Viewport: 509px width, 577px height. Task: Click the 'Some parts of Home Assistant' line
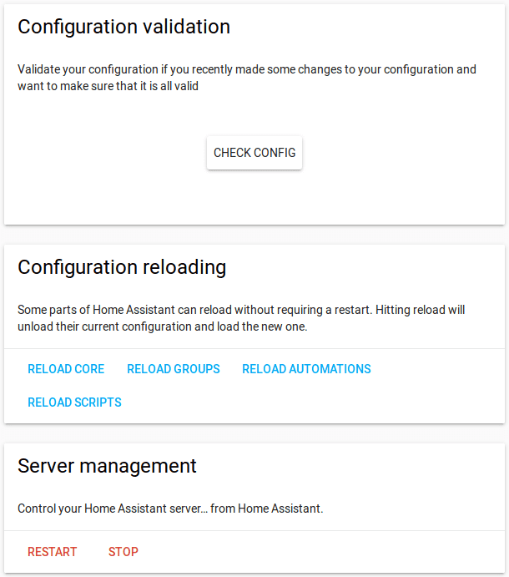tap(241, 310)
